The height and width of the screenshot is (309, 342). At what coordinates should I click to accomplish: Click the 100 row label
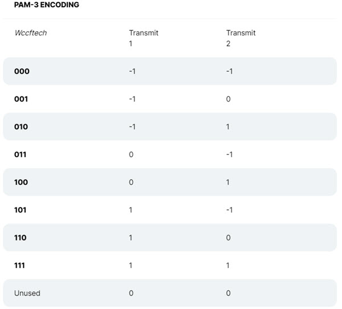[x=21, y=182]
